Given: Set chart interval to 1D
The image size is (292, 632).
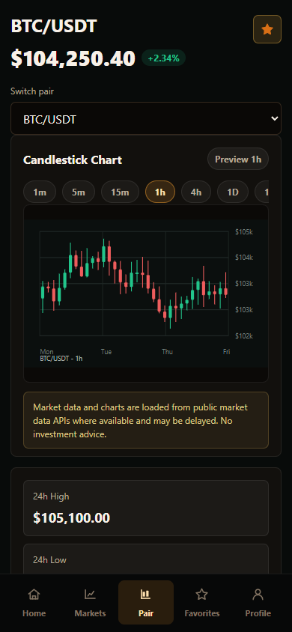Looking at the screenshot, I should click(233, 192).
